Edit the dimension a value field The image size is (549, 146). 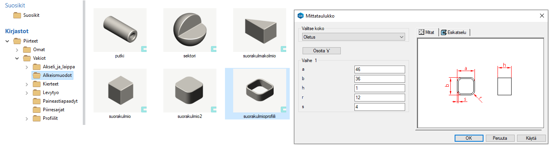click(380, 69)
